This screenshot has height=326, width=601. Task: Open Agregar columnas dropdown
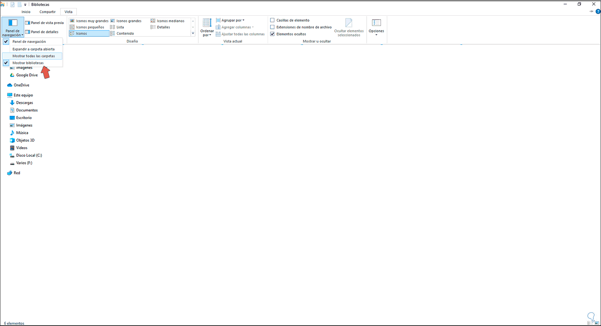tap(235, 27)
